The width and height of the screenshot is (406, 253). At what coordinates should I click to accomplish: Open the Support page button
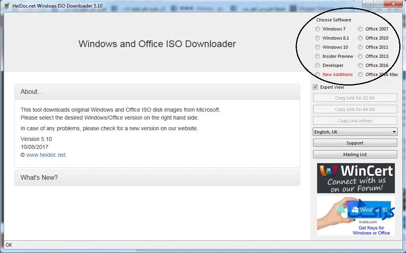coord(355,143)
